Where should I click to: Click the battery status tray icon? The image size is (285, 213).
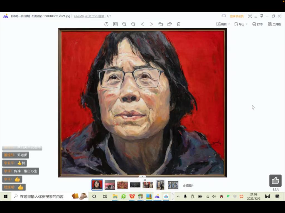tap(200, 197)
